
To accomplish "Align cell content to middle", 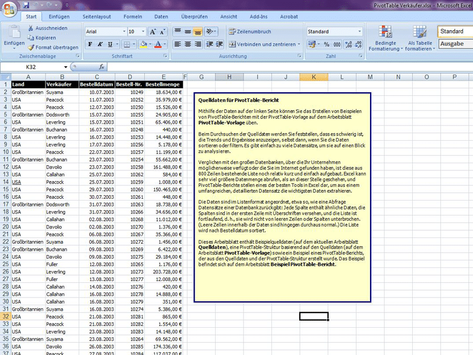I will pyautogui.click(x=187, y=31).
